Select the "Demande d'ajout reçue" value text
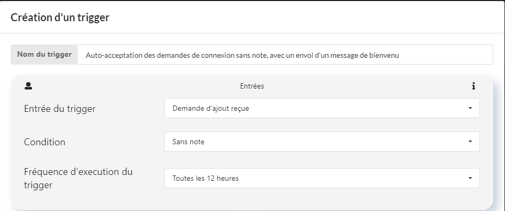Viewport: 505px width, 211px height. (211, 109)
